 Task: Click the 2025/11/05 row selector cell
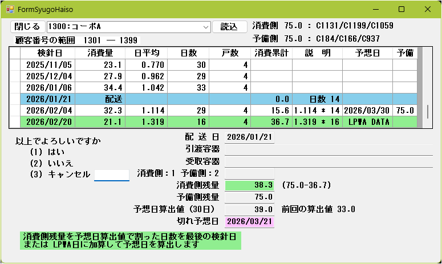click(15, 65)
